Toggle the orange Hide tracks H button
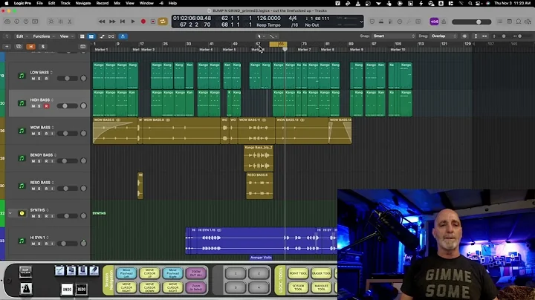 click(x=30, y=46)
